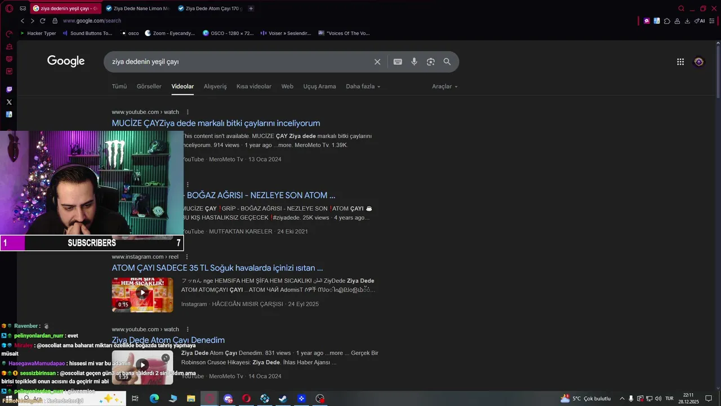Image resolution: width=721 pixels, height=406 pixels.
Task: Open Zoom - Eyecandy bookmark
Action: pos(170,33)
